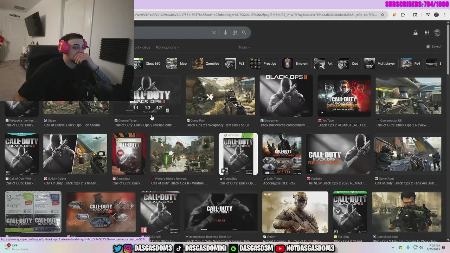
Task: Expand the More options dropdown
Action: click(x=167, y=47)
